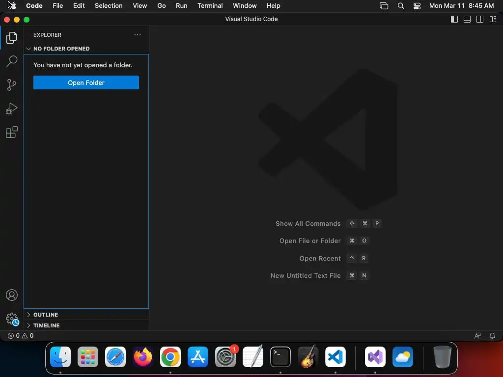
Task: Click the Explorer more actions ellipsis
Action: click(x=138, y=35)
